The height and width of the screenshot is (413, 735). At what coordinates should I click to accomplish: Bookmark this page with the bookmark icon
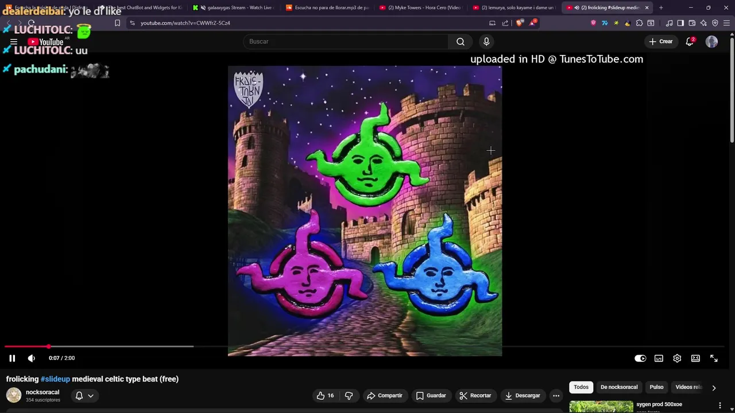(x=117, y=23)
